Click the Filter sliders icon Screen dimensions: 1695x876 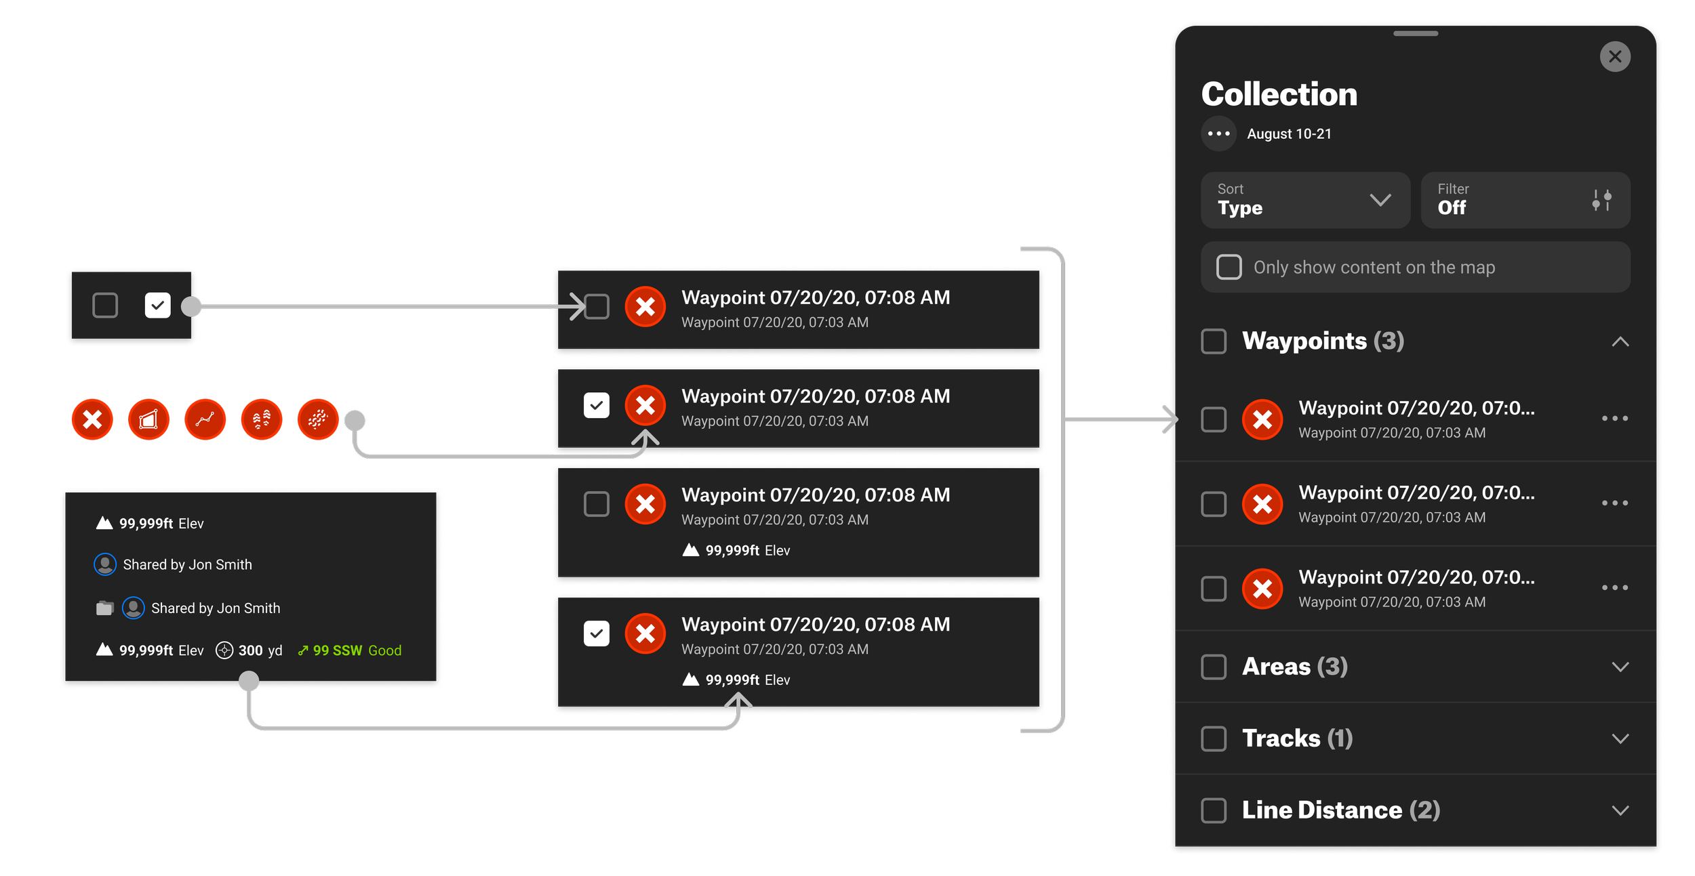click(x=1601, y=201)
